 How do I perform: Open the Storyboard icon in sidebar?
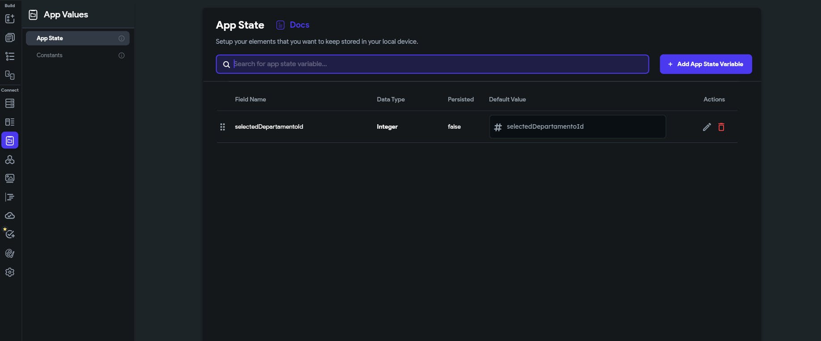point(10,75)
